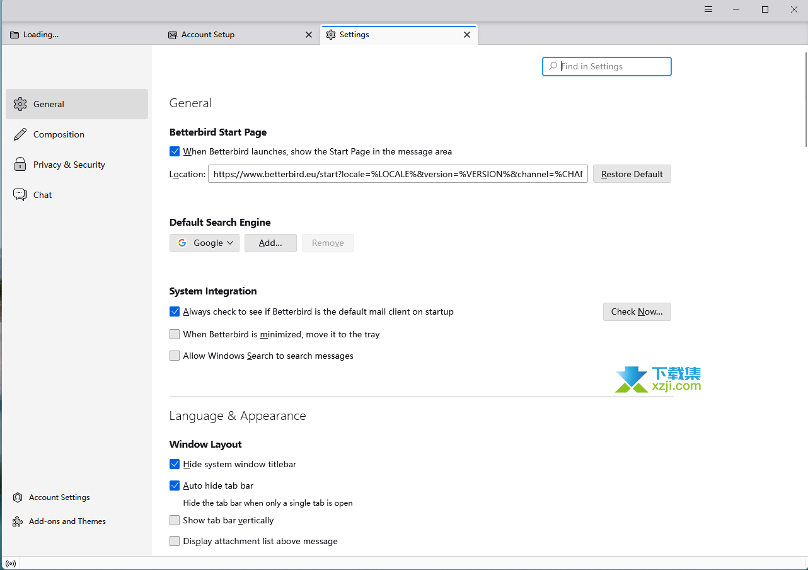This screenshot has height=570, width=808.
Task: Click the System Integration heading
Action: (213, 291)
